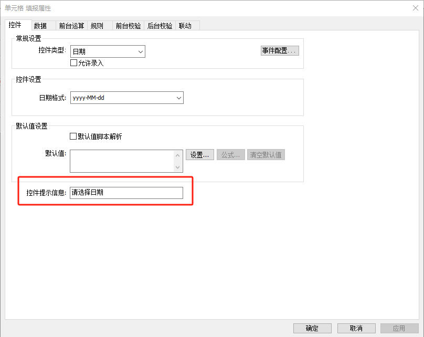Click the 默认值 box scroll-down arrow
This screenshot has width=424, height=337.
point(178,167)
